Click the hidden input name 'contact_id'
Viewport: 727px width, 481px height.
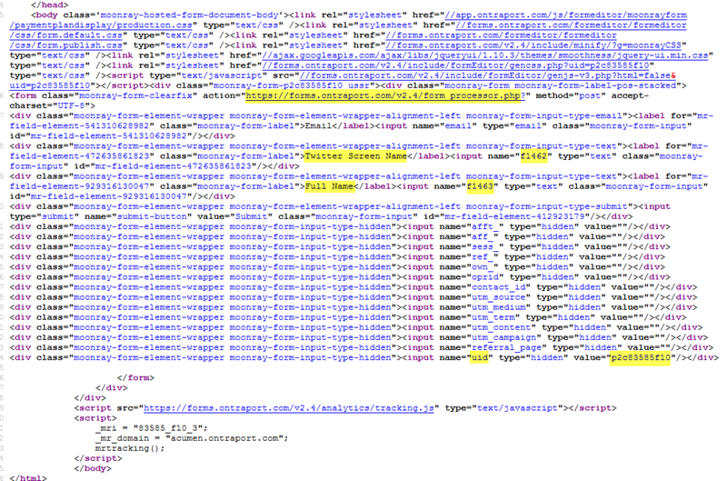click(498, 287)
